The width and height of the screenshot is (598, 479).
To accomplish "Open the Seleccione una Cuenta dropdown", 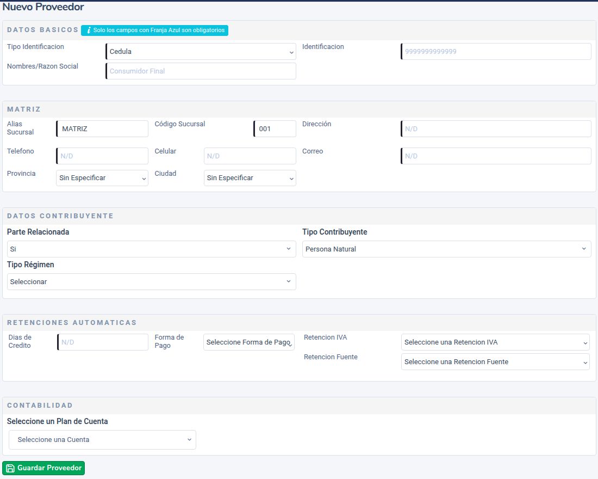I will pos(102,440).
